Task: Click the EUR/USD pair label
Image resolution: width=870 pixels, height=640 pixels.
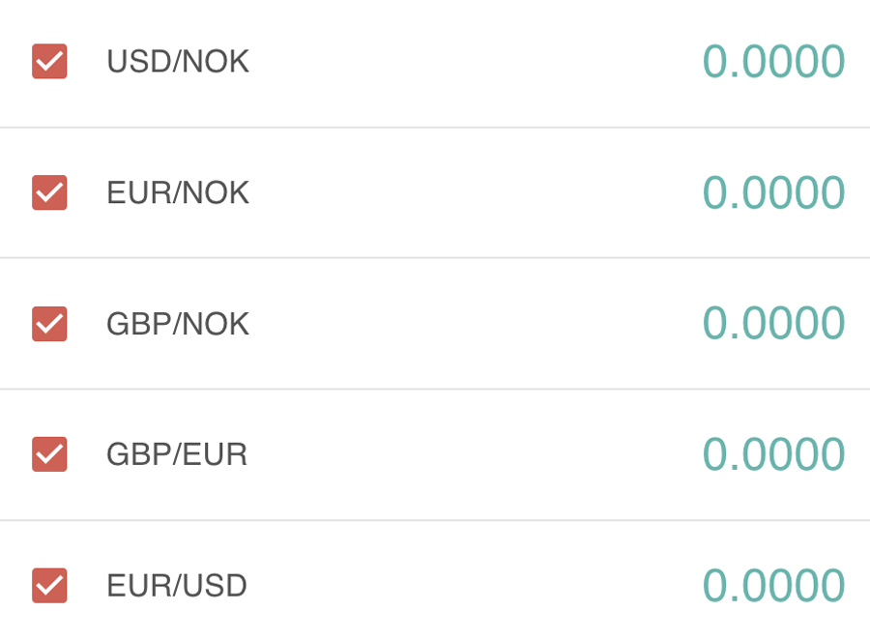Action: (177, 586)
